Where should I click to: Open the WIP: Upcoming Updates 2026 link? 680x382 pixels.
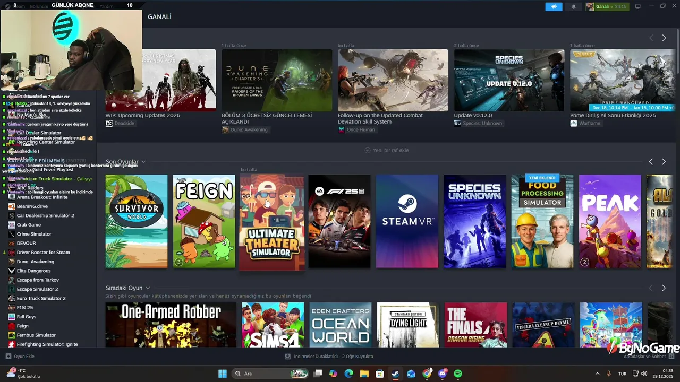pos(143,115)
